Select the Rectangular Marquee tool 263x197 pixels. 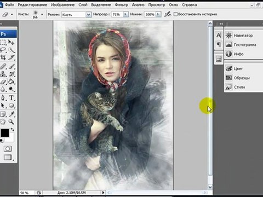pos(3,43)
